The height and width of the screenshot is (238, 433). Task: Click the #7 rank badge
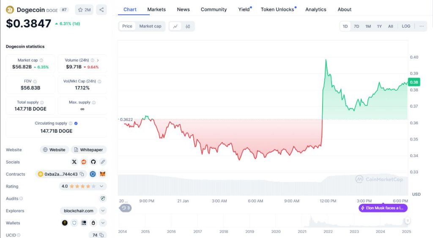tap(64, 10)
